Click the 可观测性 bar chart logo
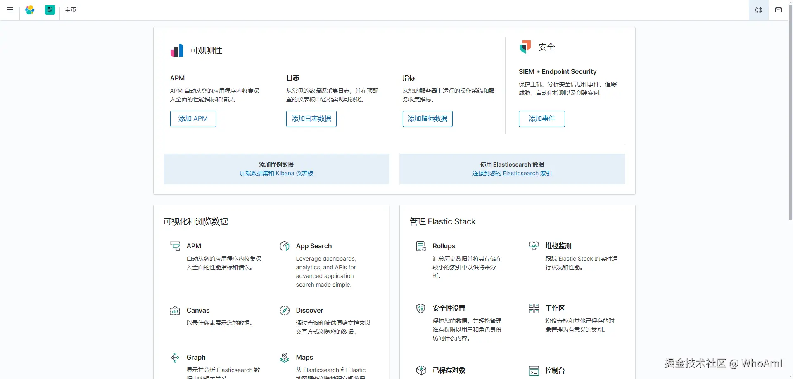Viewport: 793px width, 379px height. (177, 50)
